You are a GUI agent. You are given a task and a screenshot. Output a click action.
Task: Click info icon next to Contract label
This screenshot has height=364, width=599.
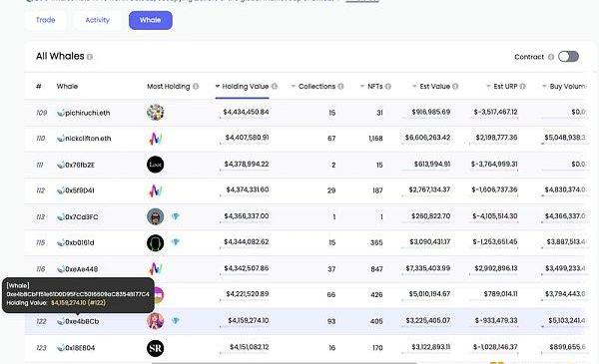tap(551, 57)
